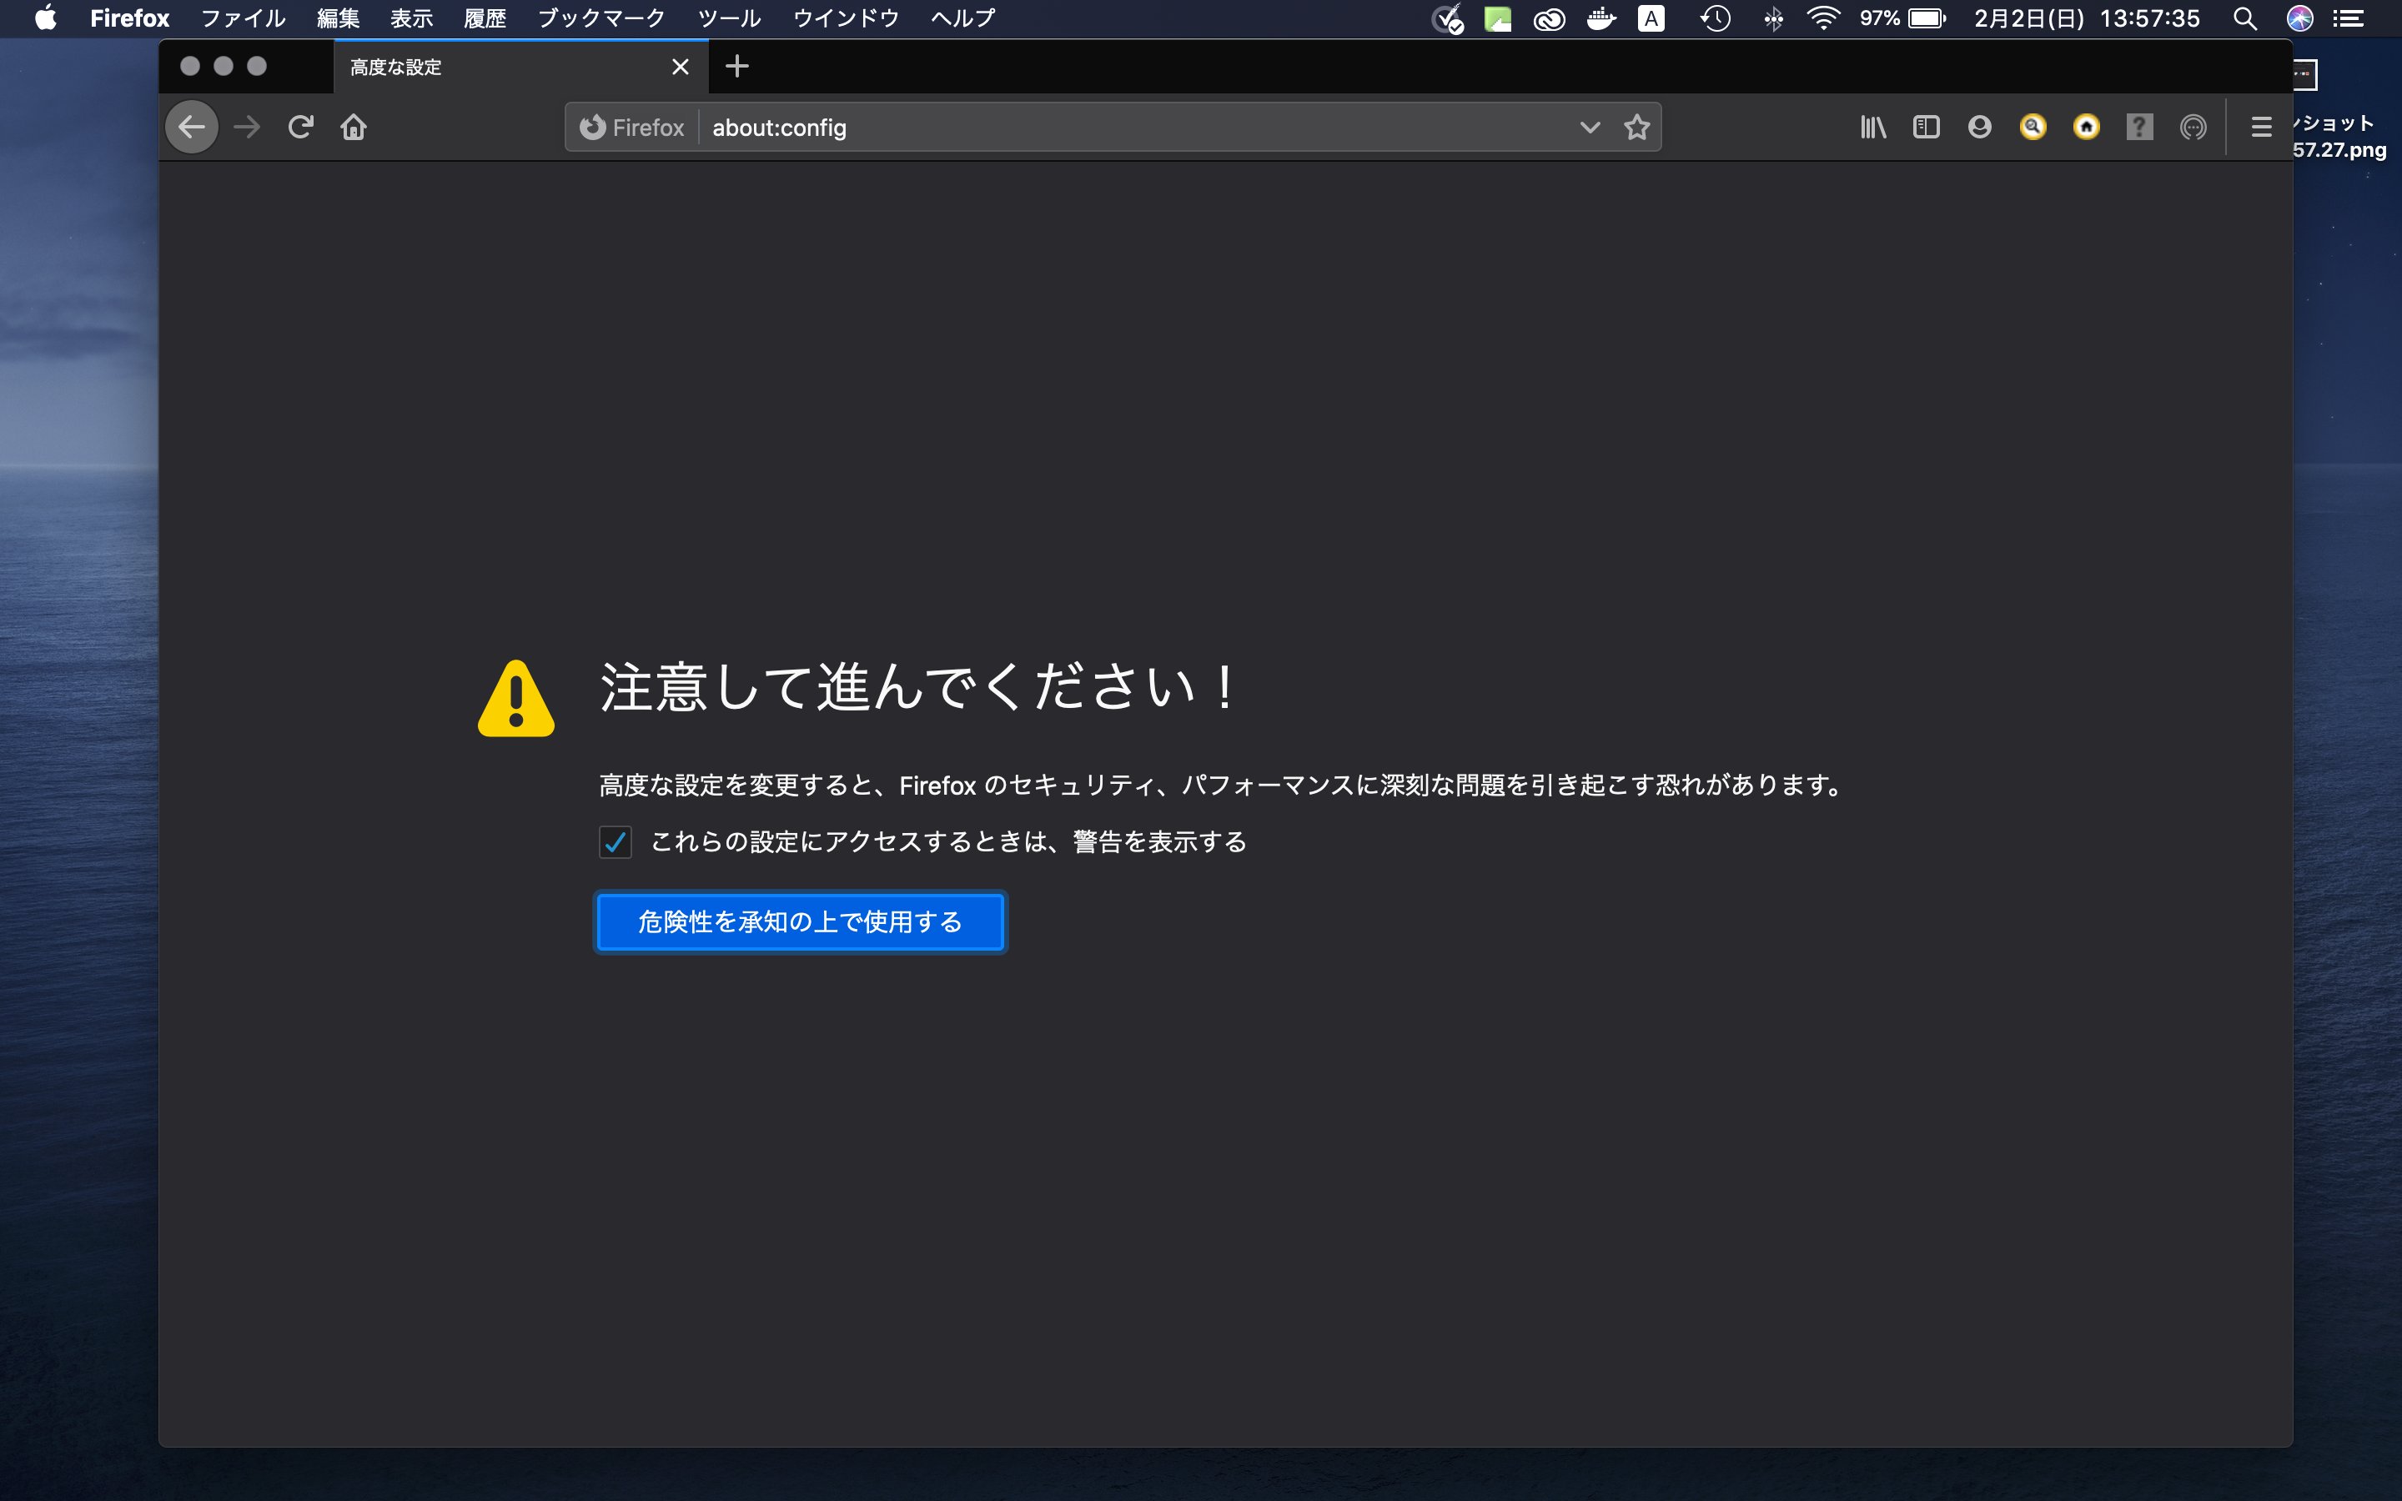The width and height of the screenshot is (2402, 1501).
Task: Close the 高度な設定 tab
Action: click(x=680, y=67)
